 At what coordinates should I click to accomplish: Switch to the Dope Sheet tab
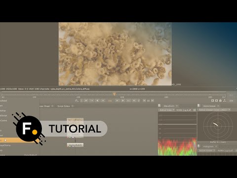pos(44,106)
